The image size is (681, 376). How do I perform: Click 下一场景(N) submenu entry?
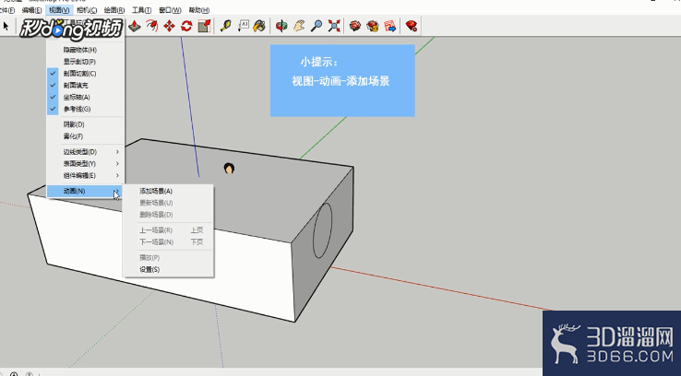tap(168, 242)
